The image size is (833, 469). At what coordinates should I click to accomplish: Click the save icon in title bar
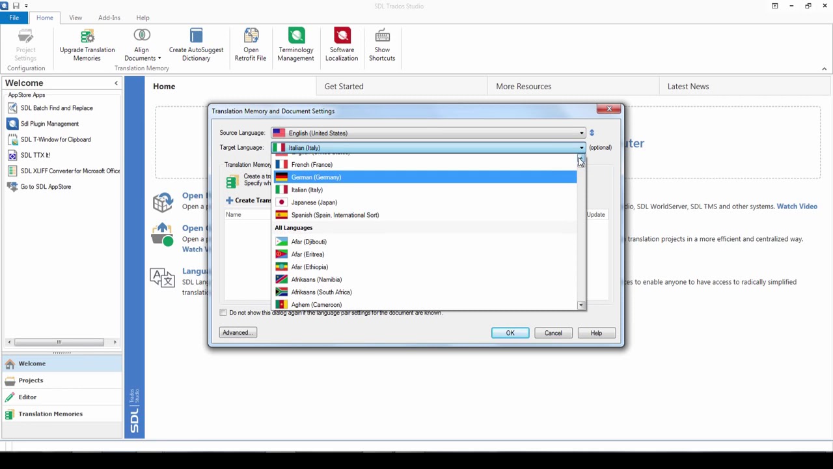point(16,6)
